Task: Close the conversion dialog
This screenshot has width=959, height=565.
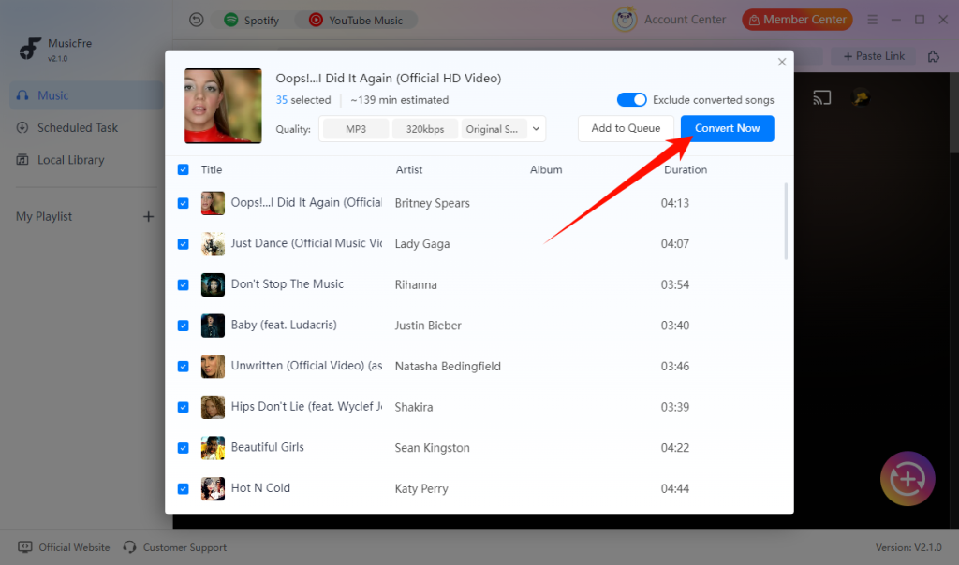Action: (782, 62)
